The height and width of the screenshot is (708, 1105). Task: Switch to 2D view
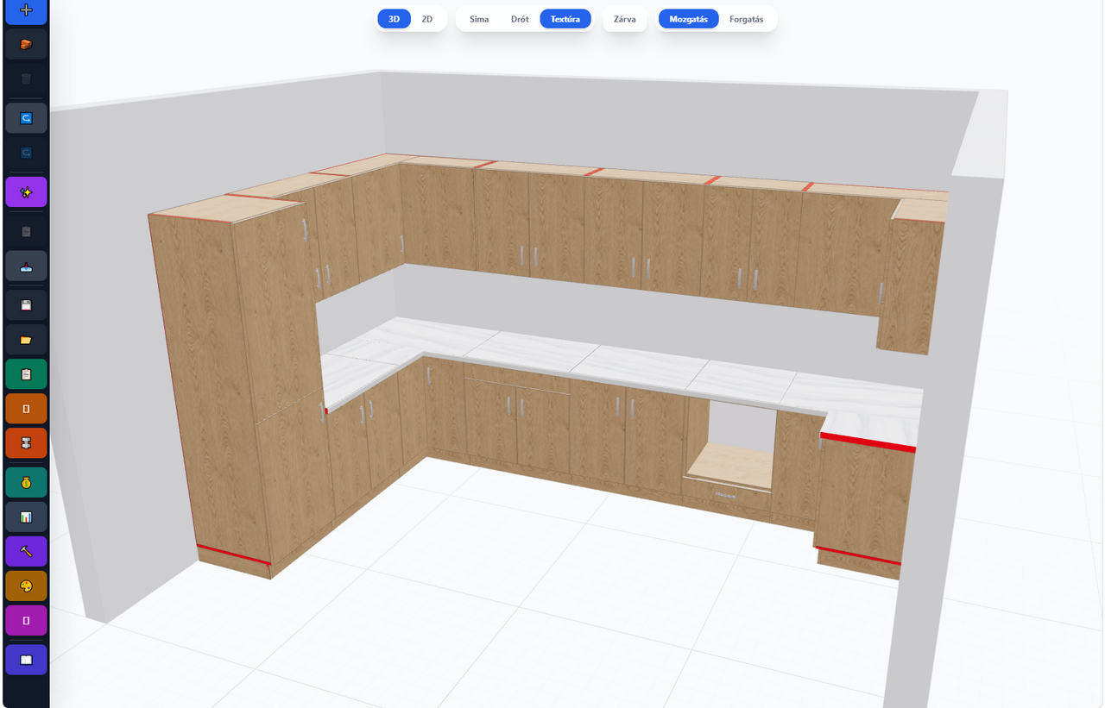pyautogui.click(x=427, y=19)
